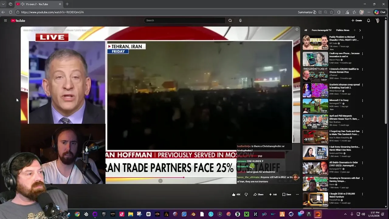The height and width of the screenshot is (219, 389).
Task: Click the YouTube search magnifier button
Action: click(230, 20)
